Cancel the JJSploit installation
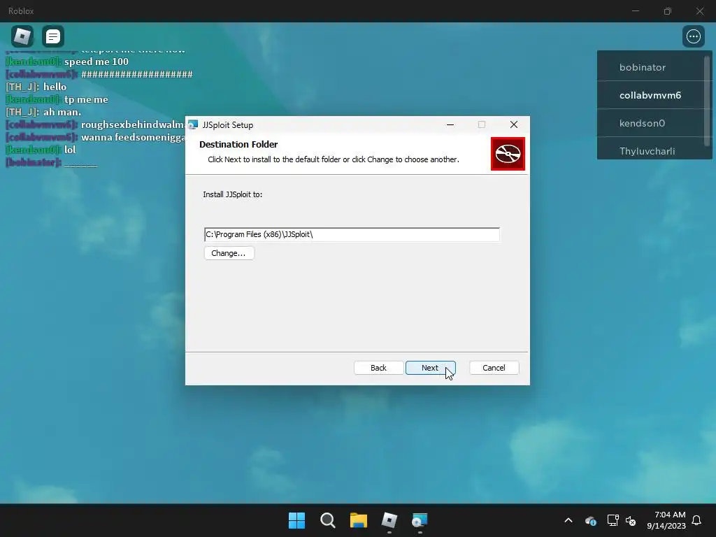 point(494,368)
